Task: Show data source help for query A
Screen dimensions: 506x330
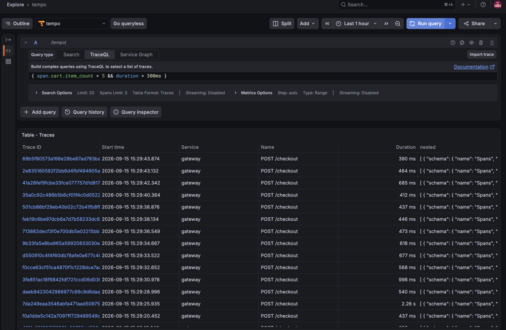Action: [x=453, y=42]
